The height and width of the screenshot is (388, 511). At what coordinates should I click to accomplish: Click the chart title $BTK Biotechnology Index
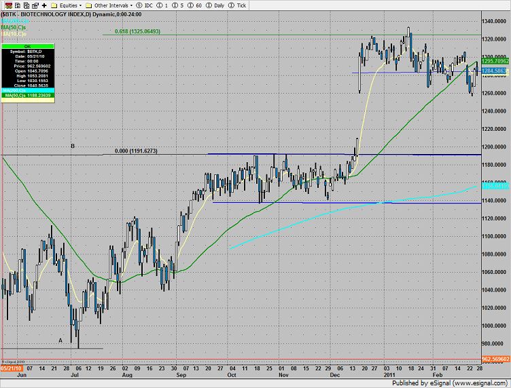[71, 14]
